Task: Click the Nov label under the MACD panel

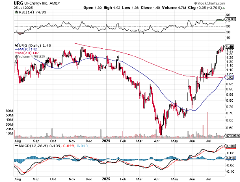Action: pos(72,179)
